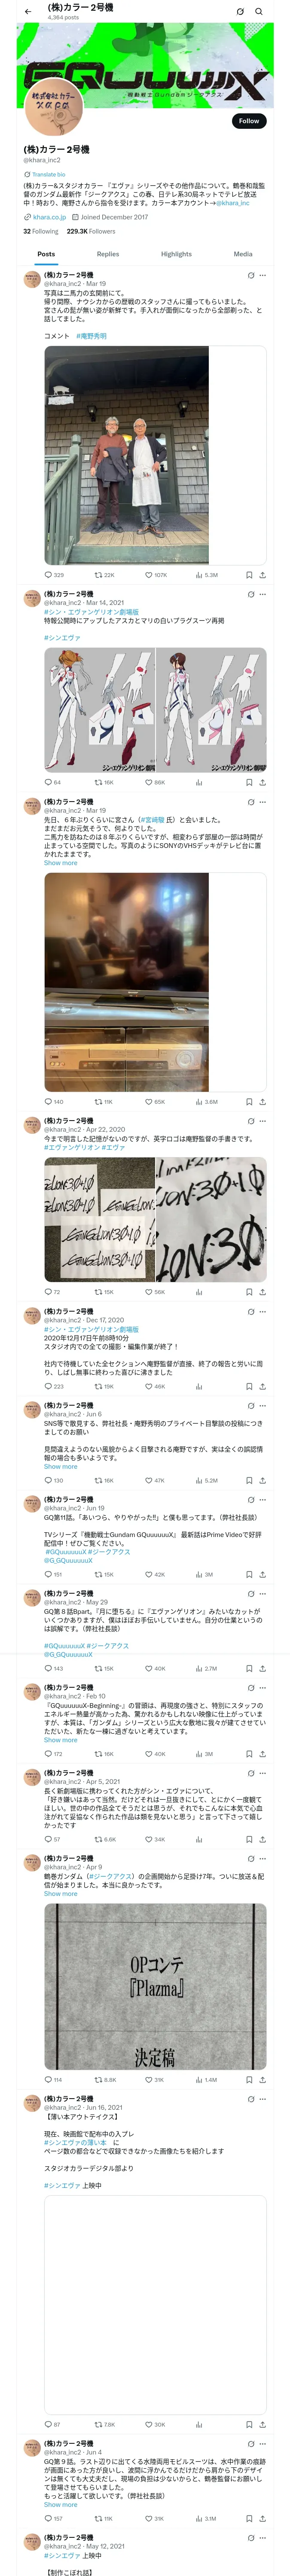View analytics of the post with 5.3M views

[x=206, y=575]
